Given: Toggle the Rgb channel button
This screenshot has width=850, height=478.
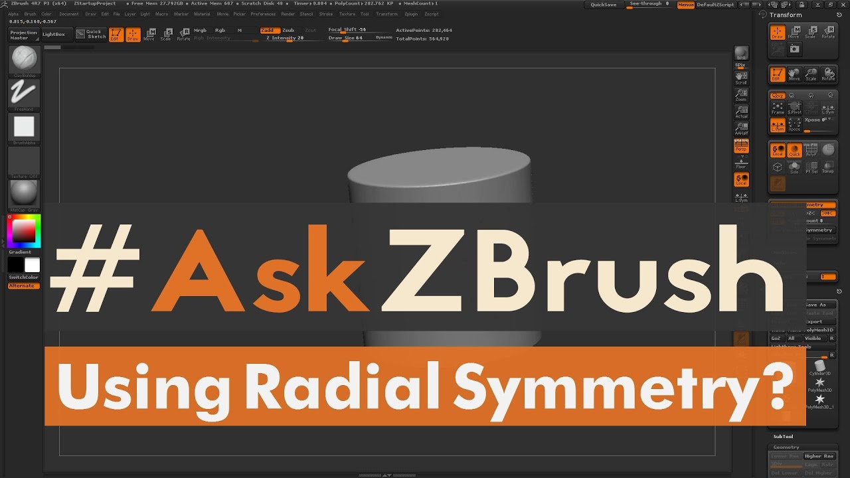Looking at the screenshot, I should (220, 31).
